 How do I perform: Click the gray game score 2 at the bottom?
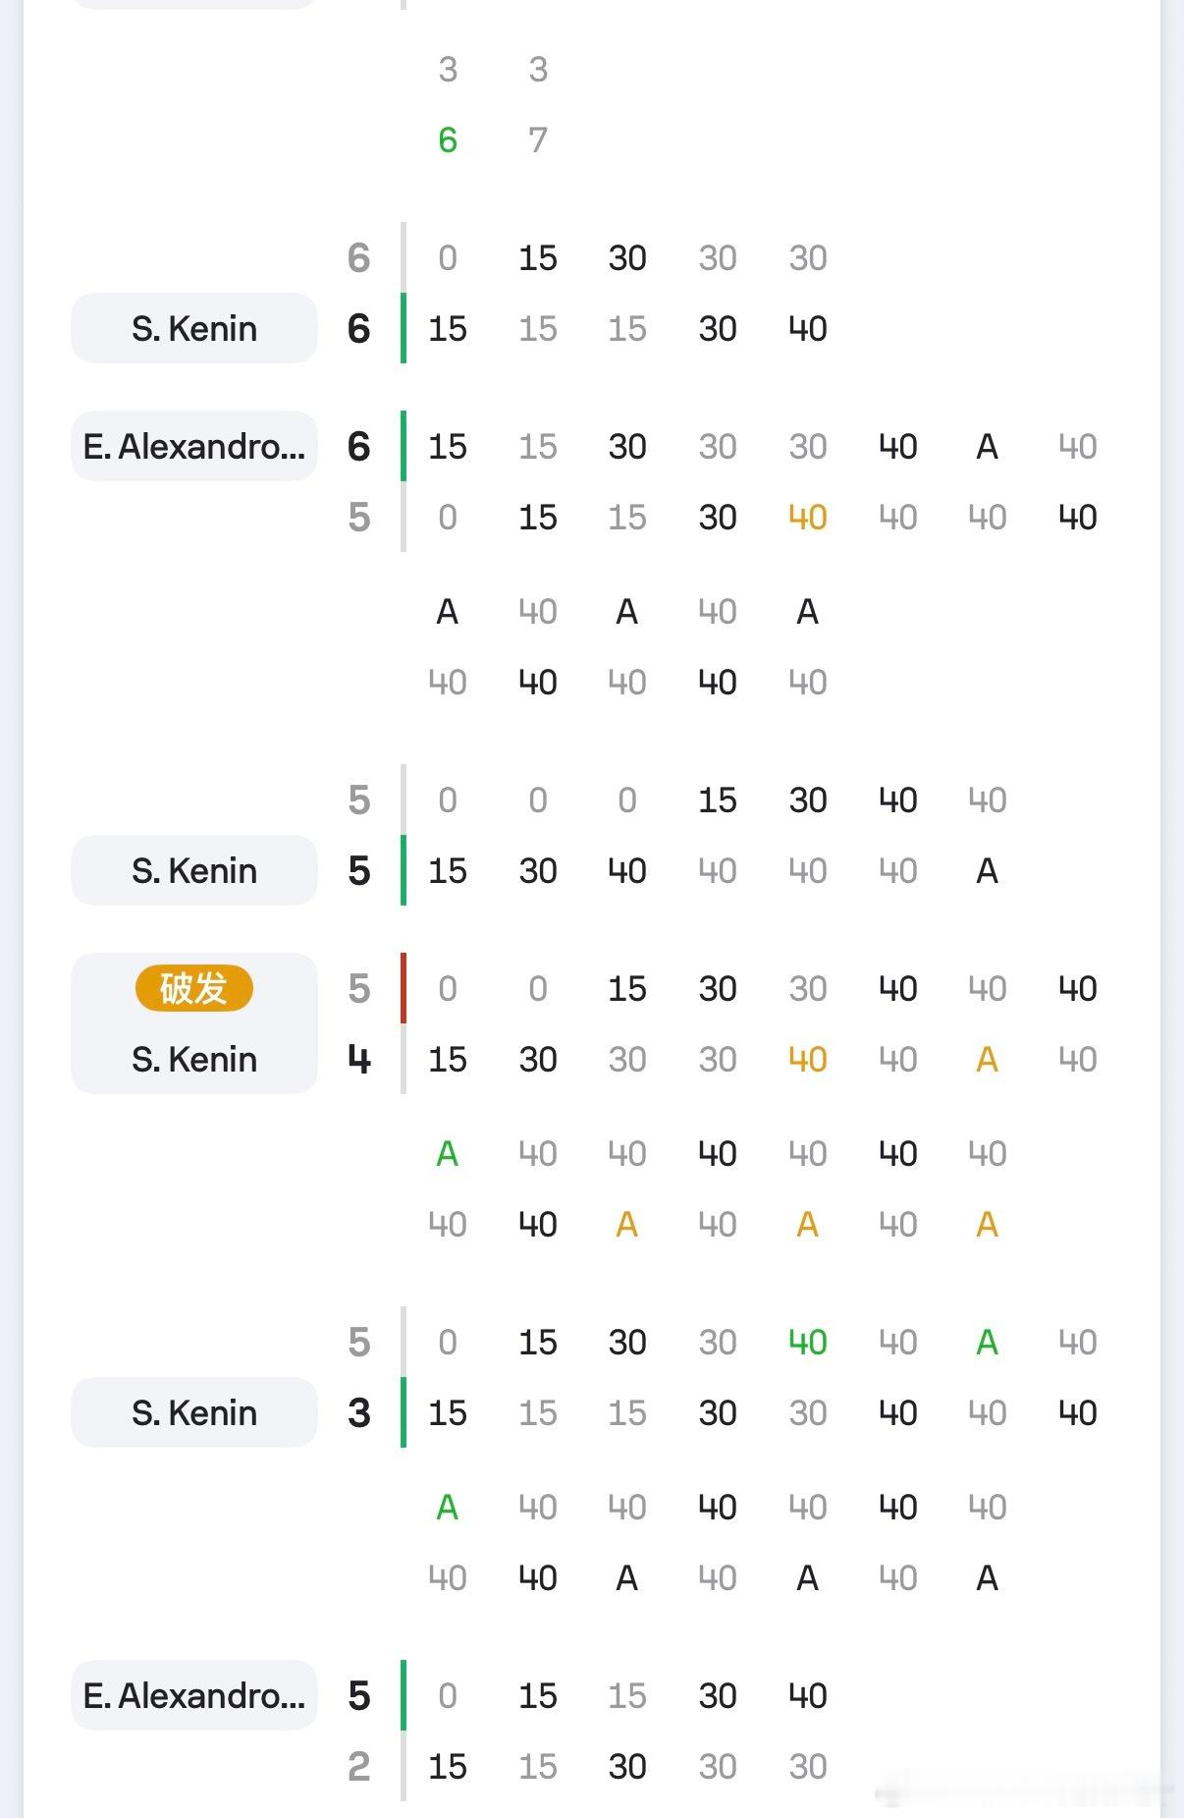pyautogui.click(x=359, y=1766)
